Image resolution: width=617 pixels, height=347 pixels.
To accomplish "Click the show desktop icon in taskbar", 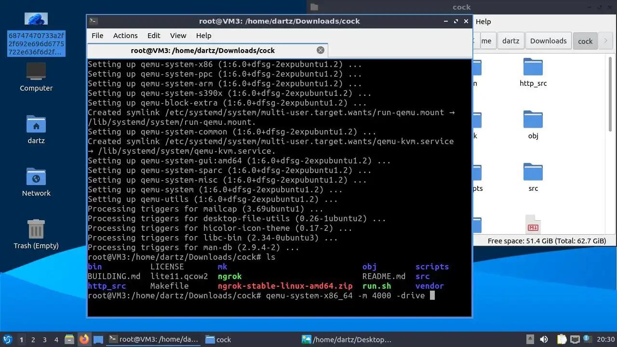I will tap(98, 339).
